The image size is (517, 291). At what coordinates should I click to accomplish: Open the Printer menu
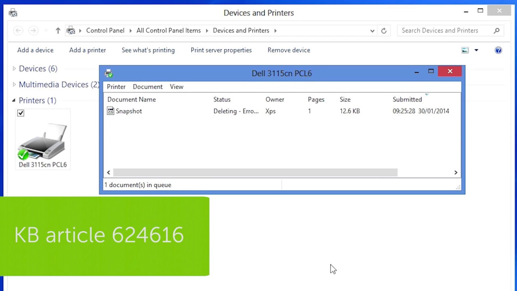point(116,86)
